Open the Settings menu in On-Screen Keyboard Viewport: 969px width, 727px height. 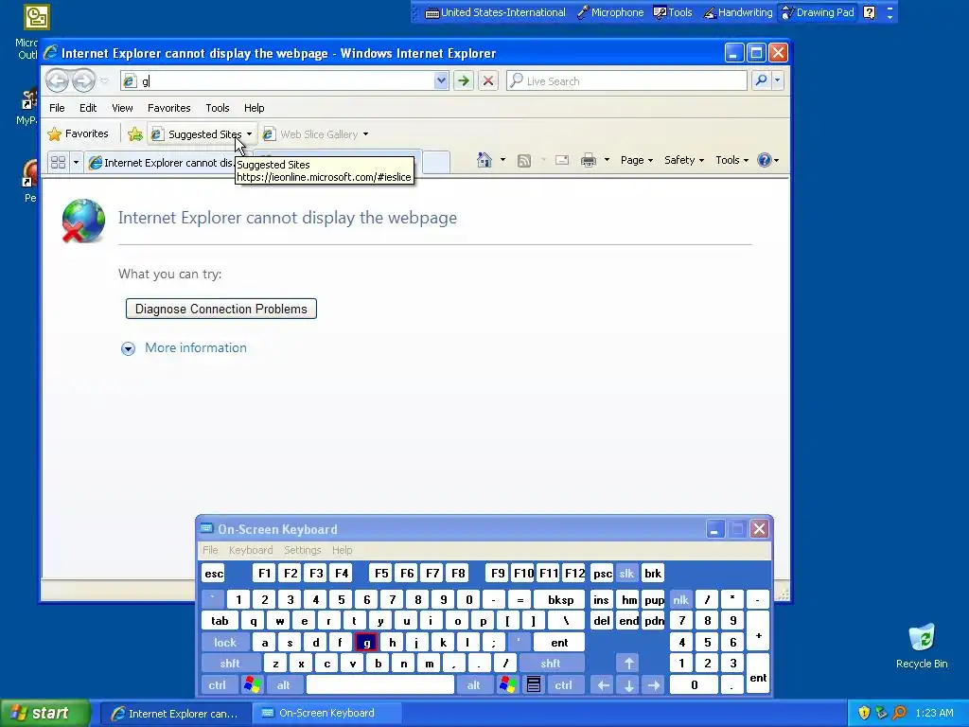pyautogui.click(x=302, y=550)
